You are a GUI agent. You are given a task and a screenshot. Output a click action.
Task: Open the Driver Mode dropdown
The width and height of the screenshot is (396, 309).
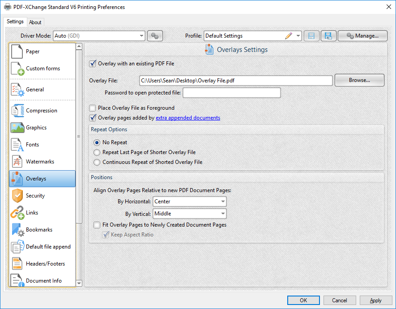point(99,36)
